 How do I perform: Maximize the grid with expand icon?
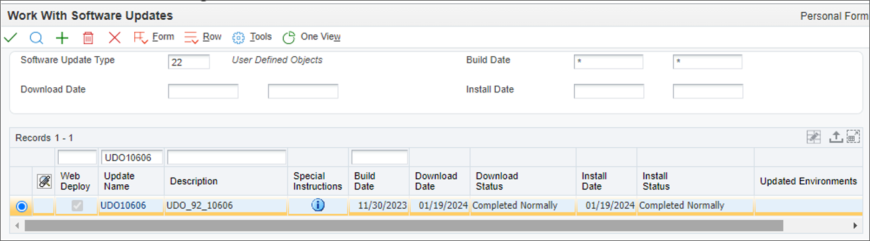pos(853,137)
